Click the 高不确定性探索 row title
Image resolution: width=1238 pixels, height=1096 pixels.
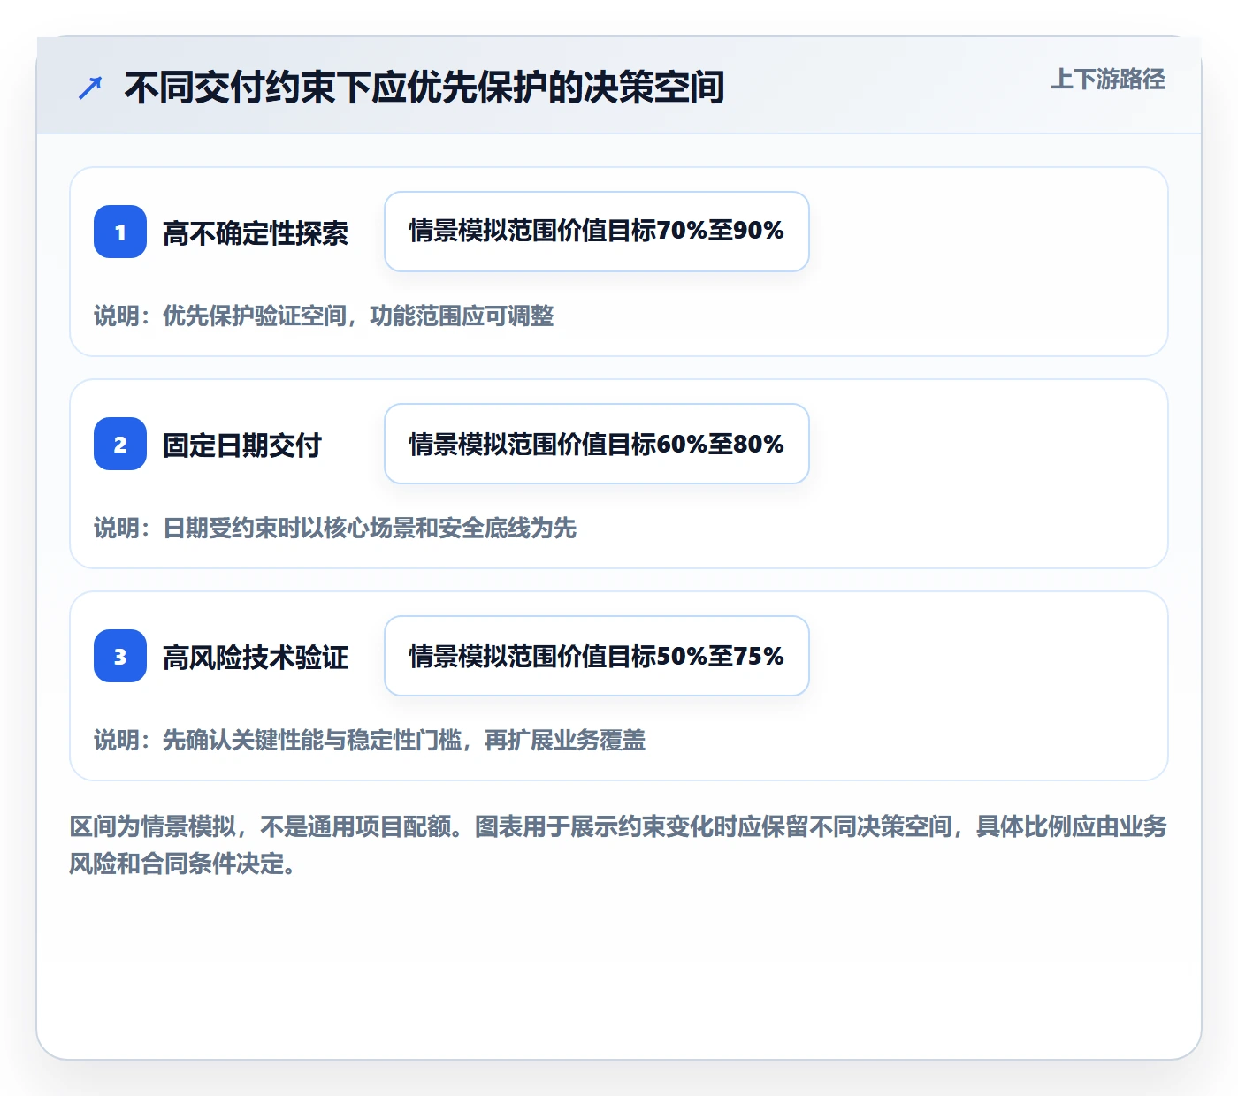tap(256, 233)
